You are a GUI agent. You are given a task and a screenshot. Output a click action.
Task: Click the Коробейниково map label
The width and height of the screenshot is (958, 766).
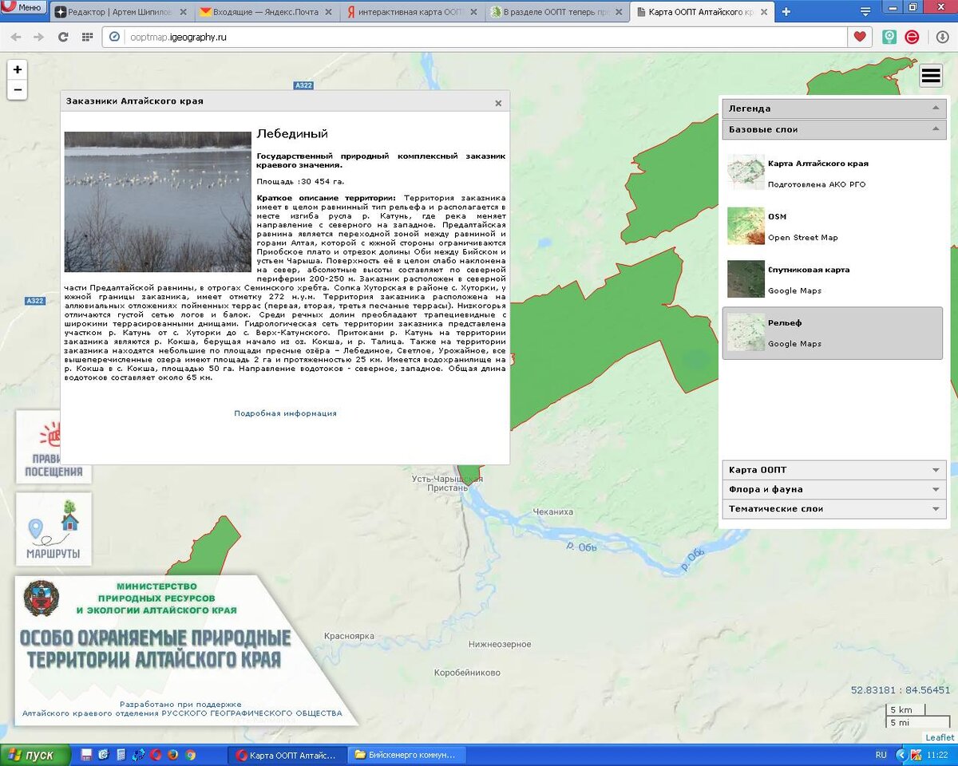click(x=467, y=673)
